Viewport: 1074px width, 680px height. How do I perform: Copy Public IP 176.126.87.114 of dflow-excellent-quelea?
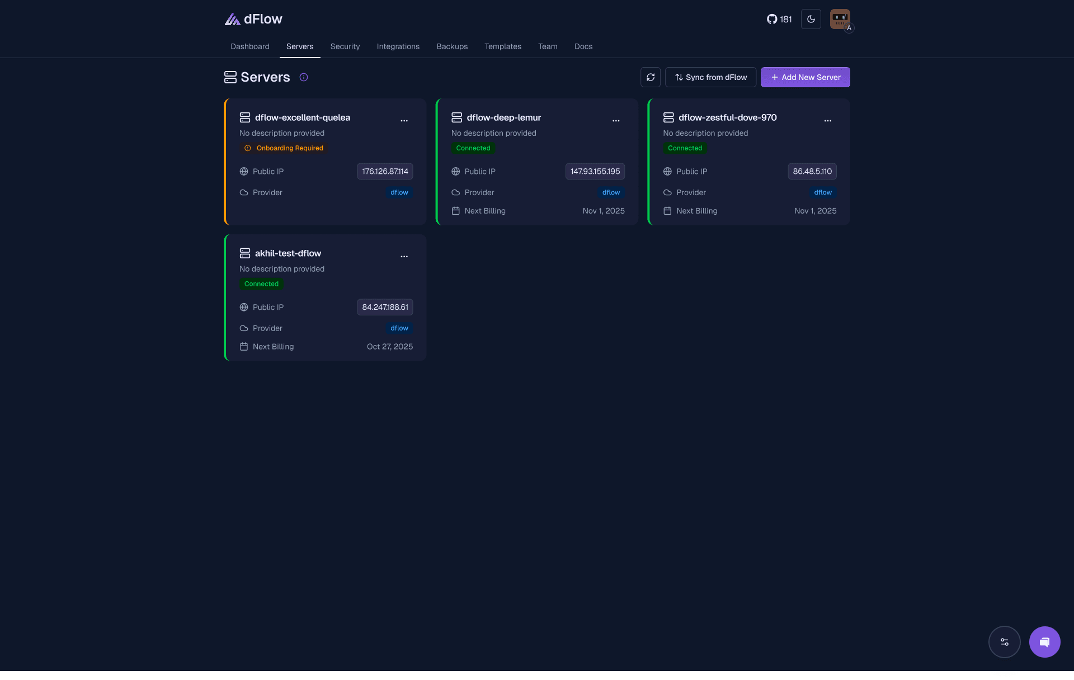pyautogui.click(x=384, y=171)
